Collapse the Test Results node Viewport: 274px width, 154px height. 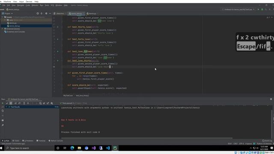click(6, 107)
